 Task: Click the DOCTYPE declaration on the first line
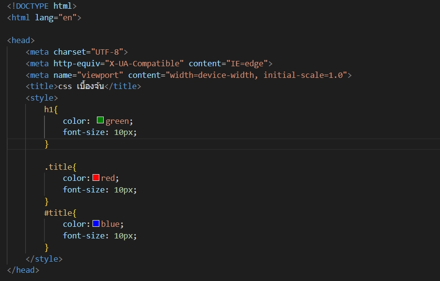[x=42, y=6]
